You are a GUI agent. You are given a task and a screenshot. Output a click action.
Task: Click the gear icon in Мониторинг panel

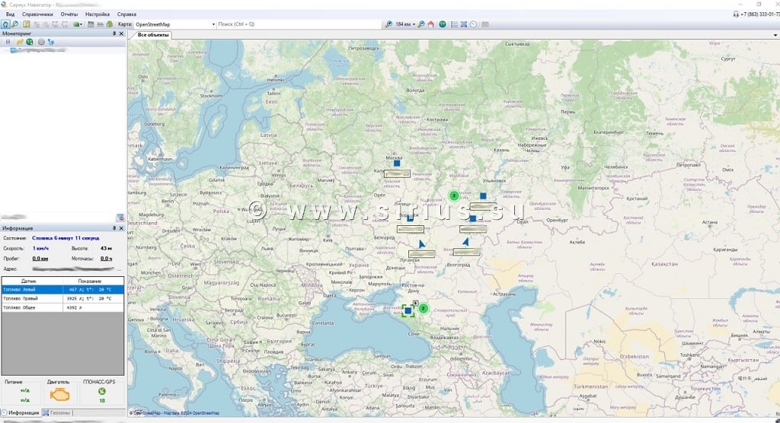[41, 42]
